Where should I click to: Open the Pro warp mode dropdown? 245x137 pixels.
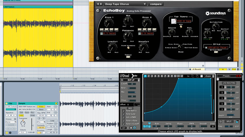tap(41, 122)
